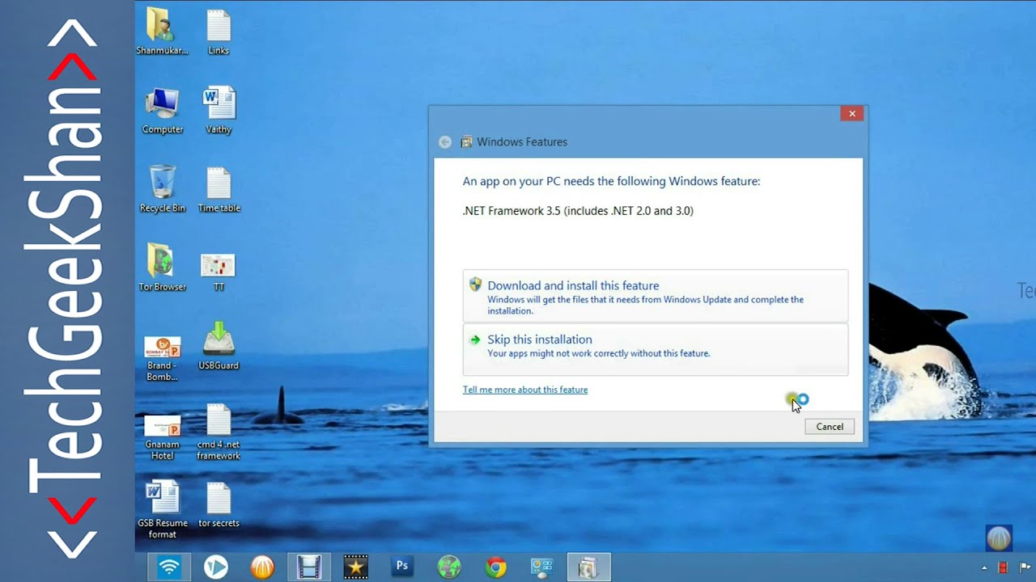Click the green arrow beside Skip this installation
The height and width of the screenshot is (582, 1036).
click(475, 339)
